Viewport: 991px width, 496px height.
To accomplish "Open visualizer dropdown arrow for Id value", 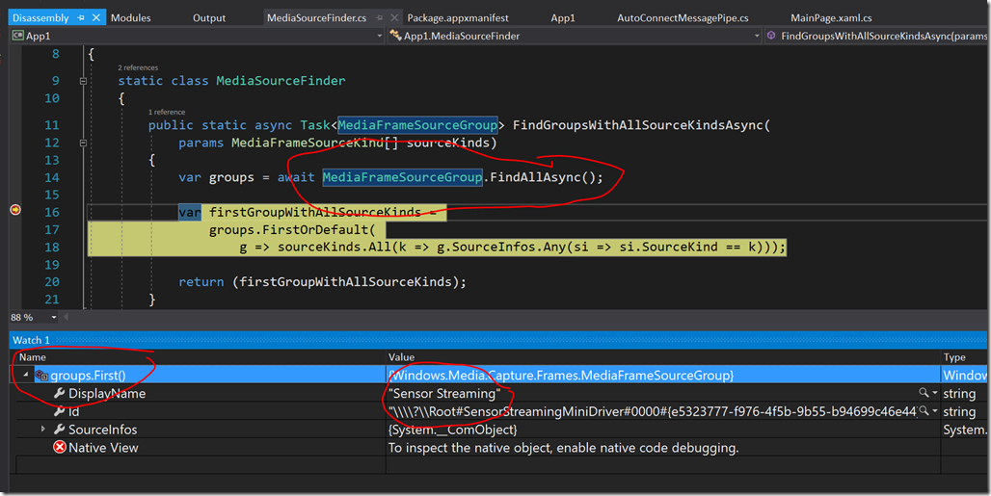I will point(935,411).
